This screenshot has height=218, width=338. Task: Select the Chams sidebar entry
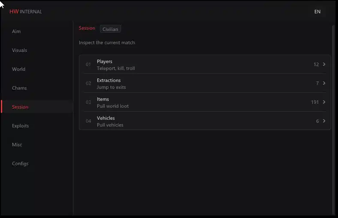19,88
